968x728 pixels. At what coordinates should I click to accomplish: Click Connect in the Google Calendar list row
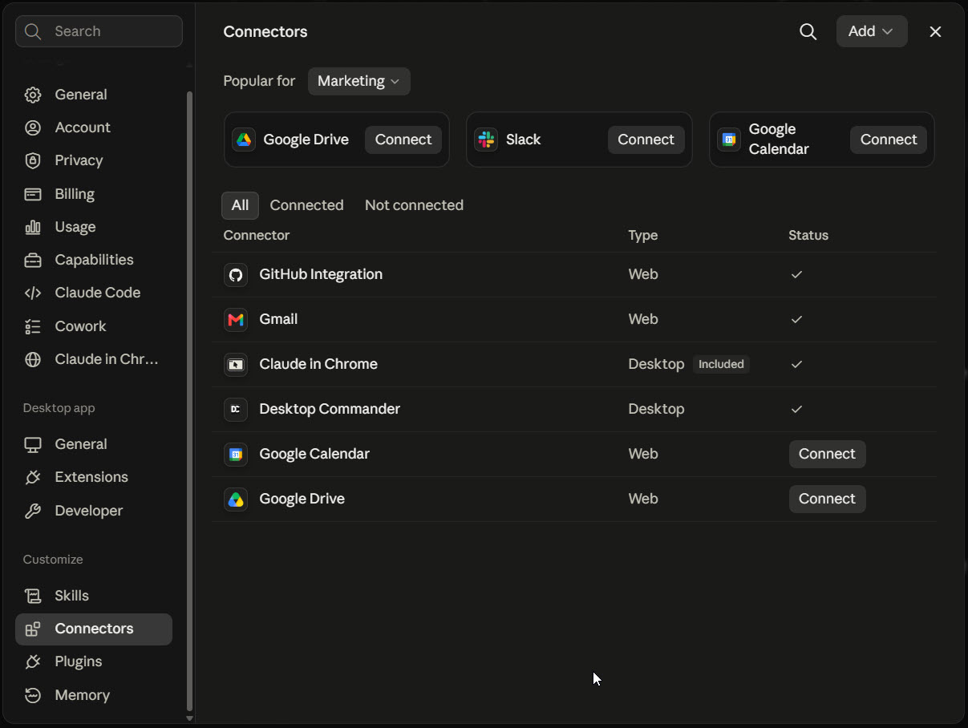tap(827, 454)
